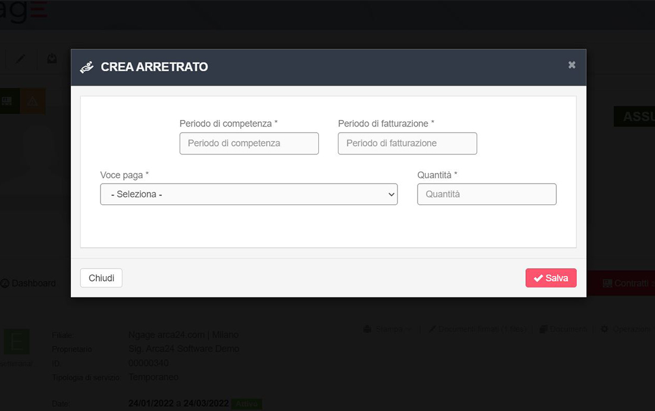Click the Quantità input field
Screen dimensions: 655x411
point(487,194)
